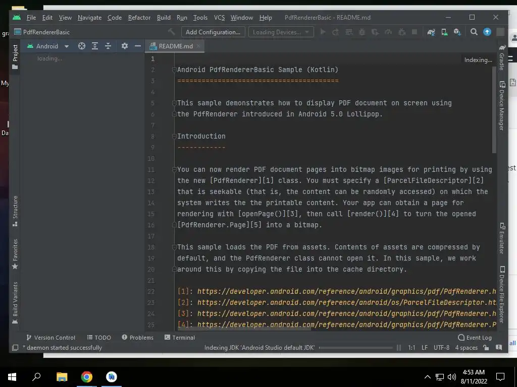Open the TODO tool window
This screenshot has width=517, height=387.
[x=99, y=338]
